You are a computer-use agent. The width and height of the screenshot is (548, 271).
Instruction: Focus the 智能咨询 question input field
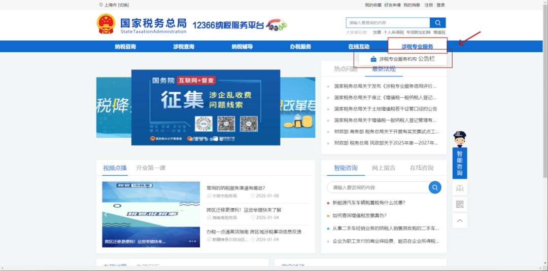378,187
